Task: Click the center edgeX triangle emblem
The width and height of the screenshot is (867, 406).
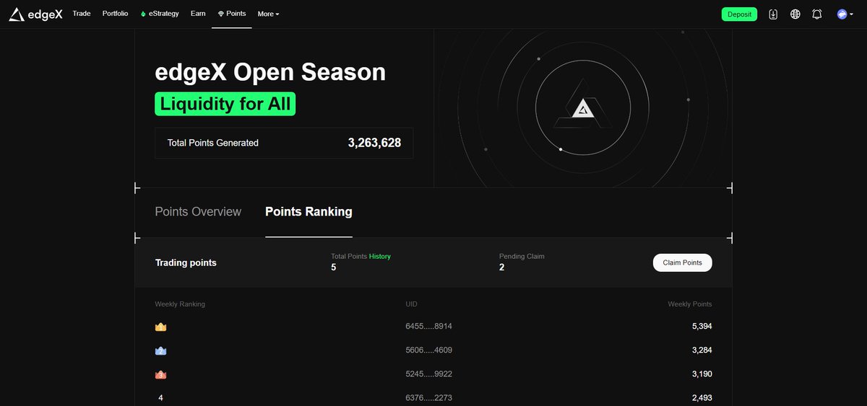Action: [x=582, y=108]
